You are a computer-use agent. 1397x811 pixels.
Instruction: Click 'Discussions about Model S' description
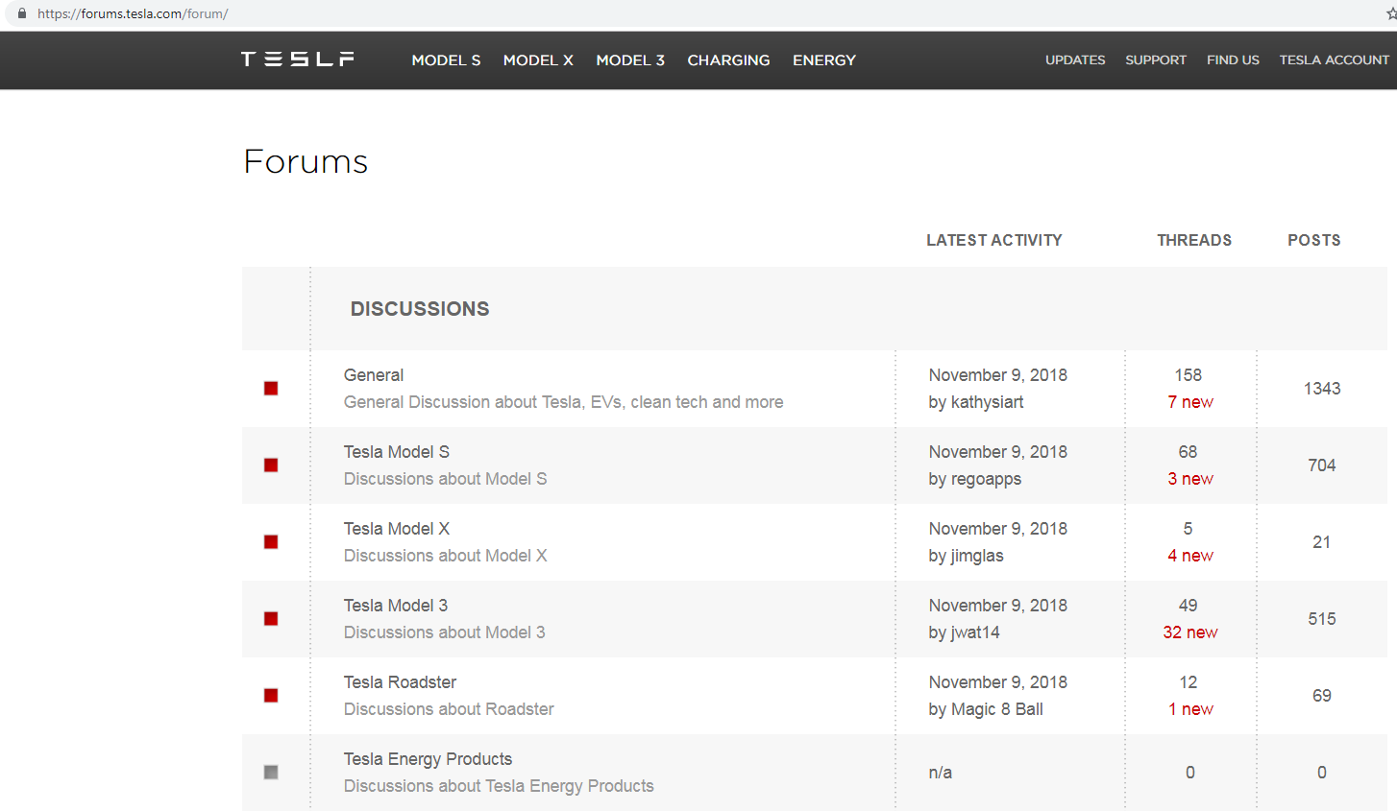446,479
